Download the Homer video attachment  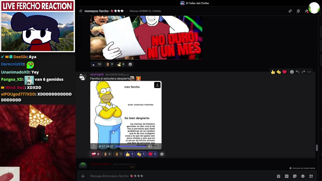tap(157, 85)
